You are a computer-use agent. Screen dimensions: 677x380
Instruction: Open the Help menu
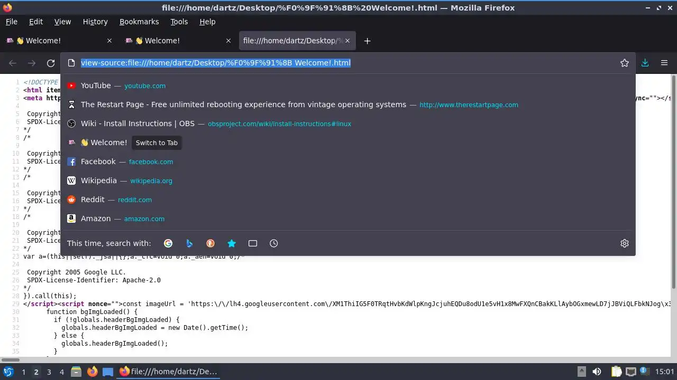click(x=207, y=22)
